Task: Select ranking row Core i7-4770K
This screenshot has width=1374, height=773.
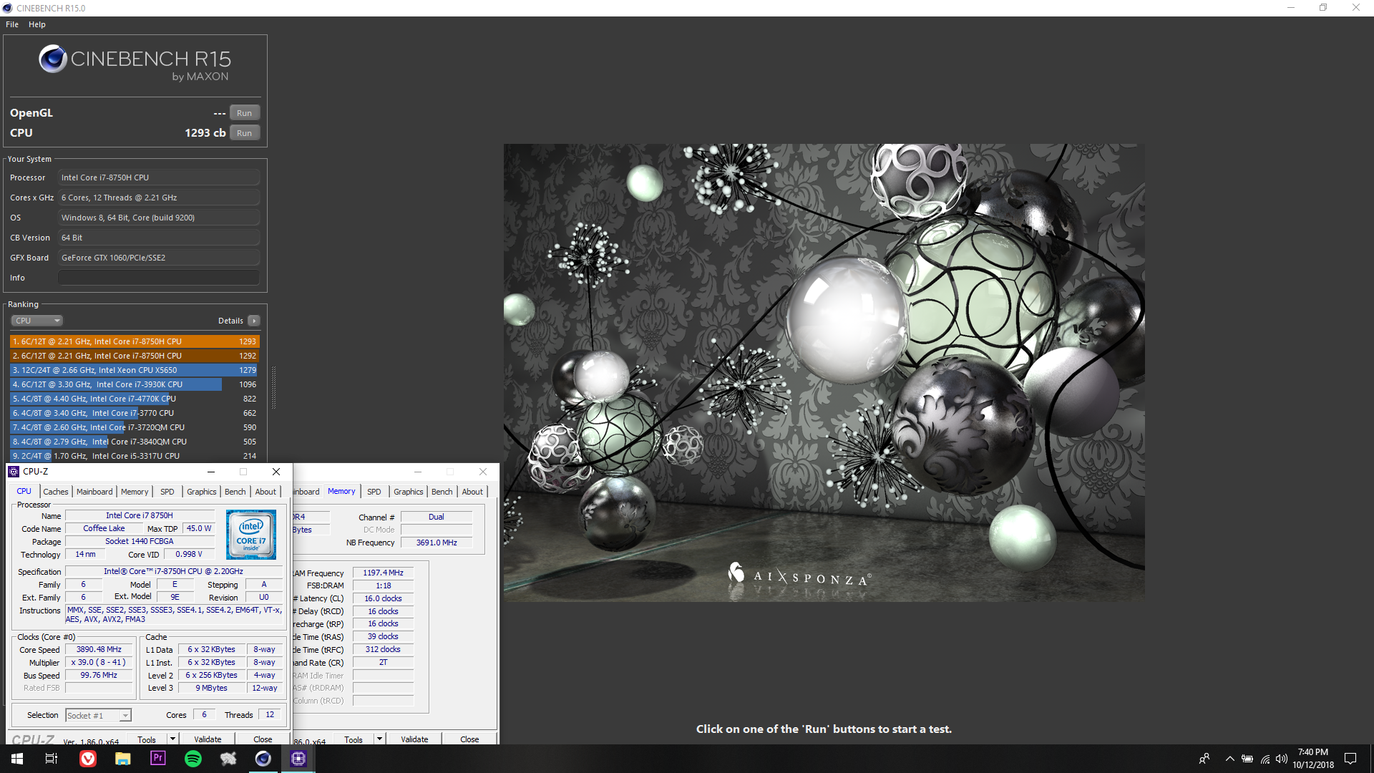Action: (x=135, y=399)
